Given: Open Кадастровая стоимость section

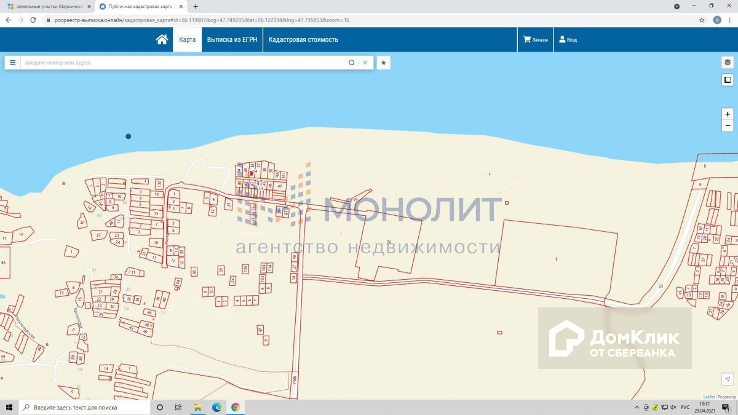Looking at the screenshot, I should (303, 39).
